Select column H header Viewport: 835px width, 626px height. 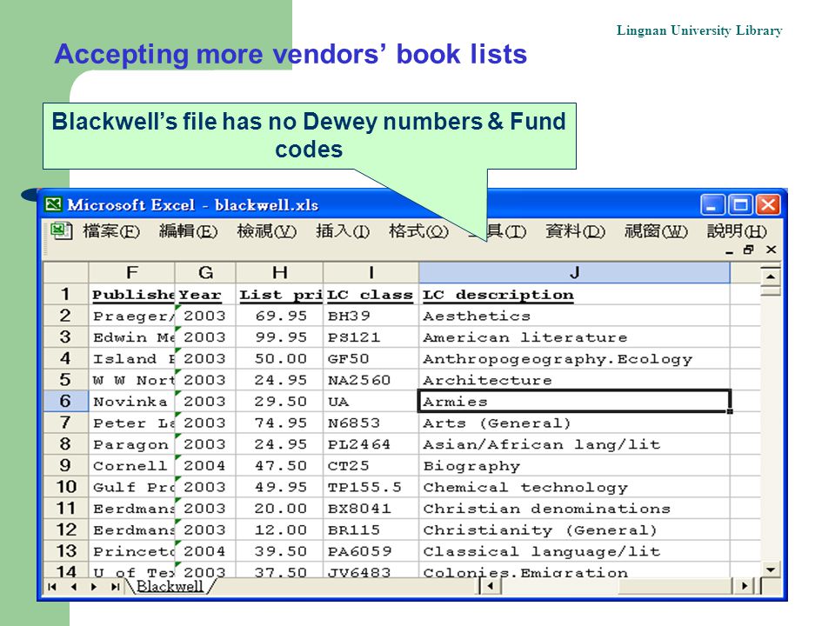tap(279, 272)
